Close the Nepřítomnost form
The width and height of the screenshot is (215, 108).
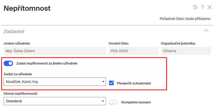tap(209, 7)
